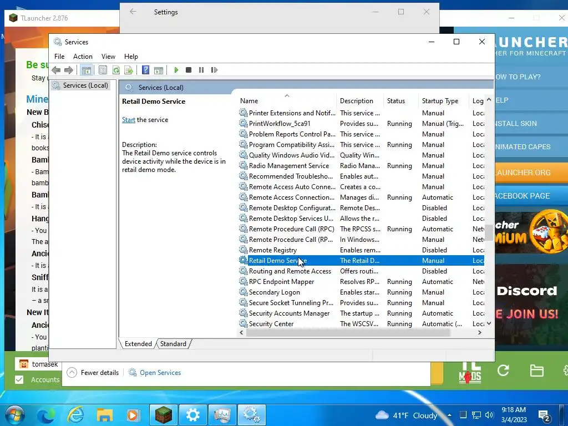Image resolution: width=568 pixels, height=426 pixels.
Task: Open the notification center icon
Action: pyautogui.click(x=545, y=416)
